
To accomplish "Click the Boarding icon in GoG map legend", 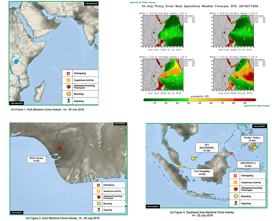I will (99, 203).
